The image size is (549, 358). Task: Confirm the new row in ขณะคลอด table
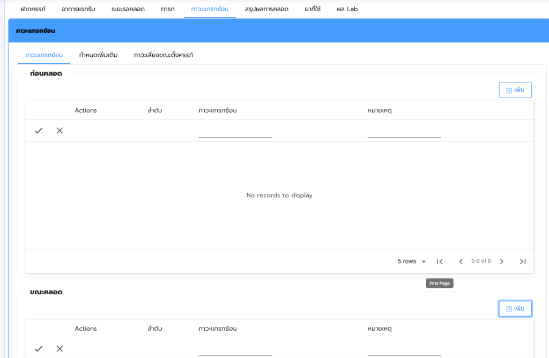39,349
